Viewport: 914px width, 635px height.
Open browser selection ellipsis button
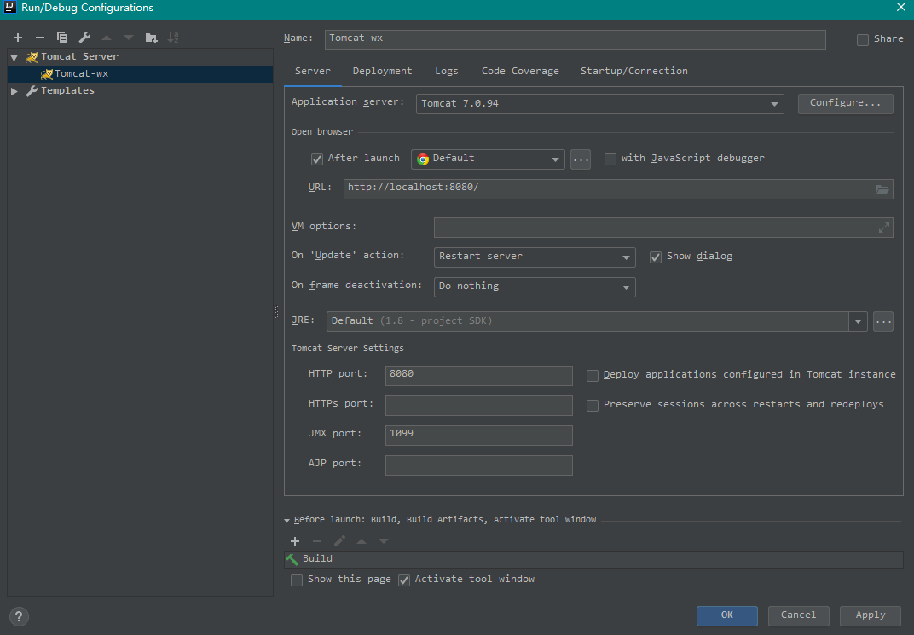581,159
